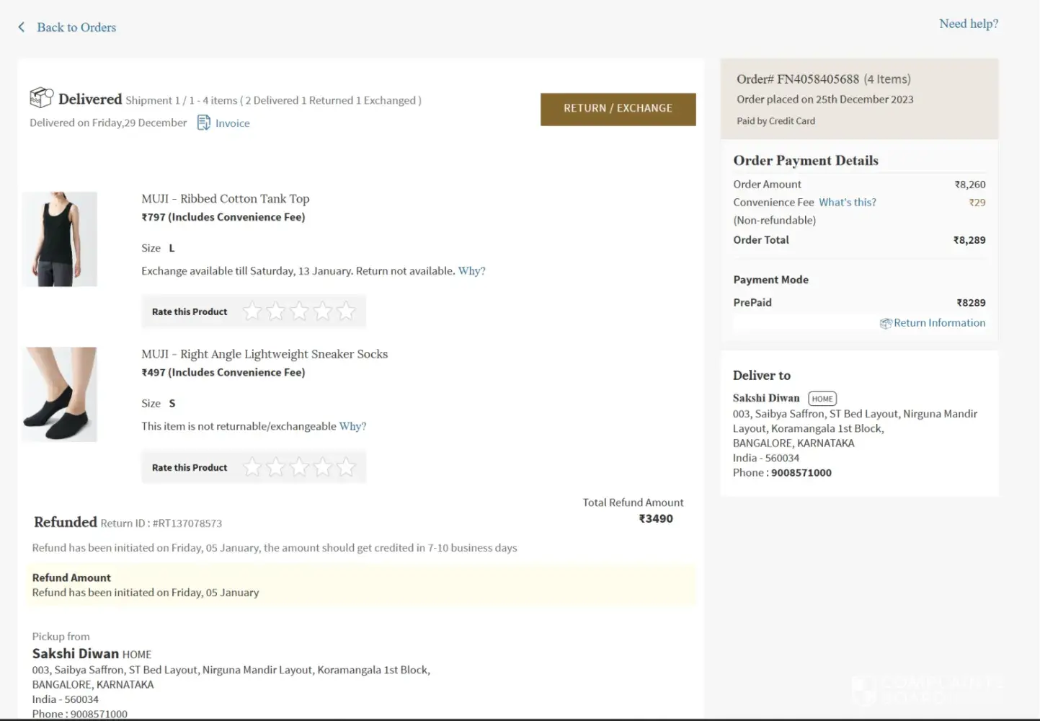1040x721 pixels.
Task: Click the Return Information box icon
Action: (x=886, y=324)
